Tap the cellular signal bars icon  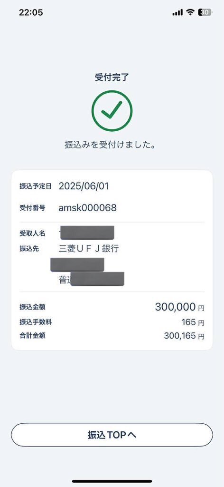[177, 12]
